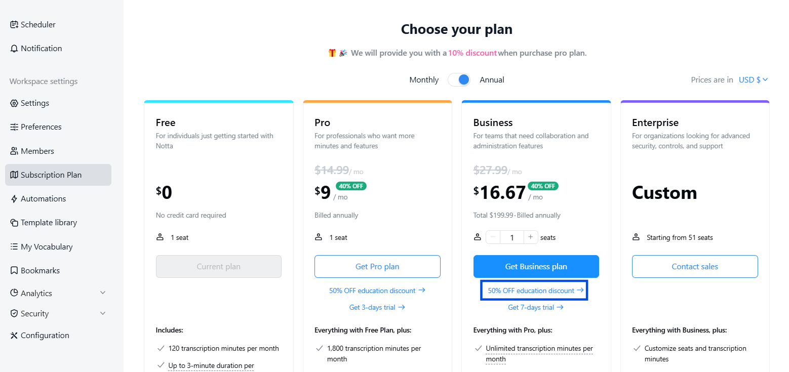Open Bookmarks icon in sidebar
This screenshot has width=789, height=372.
click(x=14, y=271)
